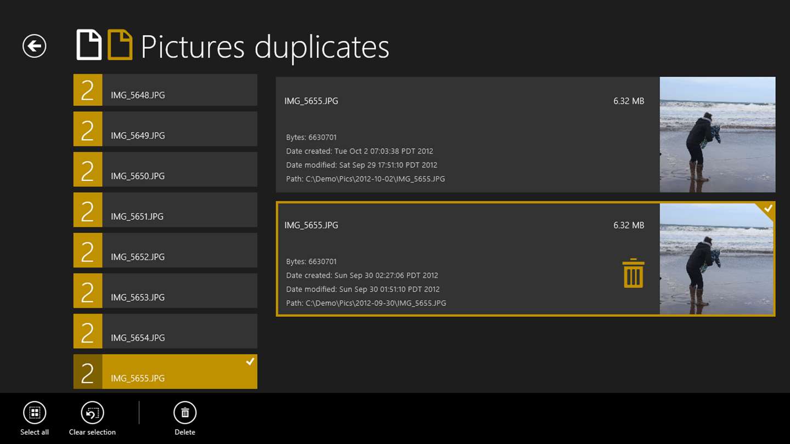
Task: Click the Clear selection icon
Action: 92,413
